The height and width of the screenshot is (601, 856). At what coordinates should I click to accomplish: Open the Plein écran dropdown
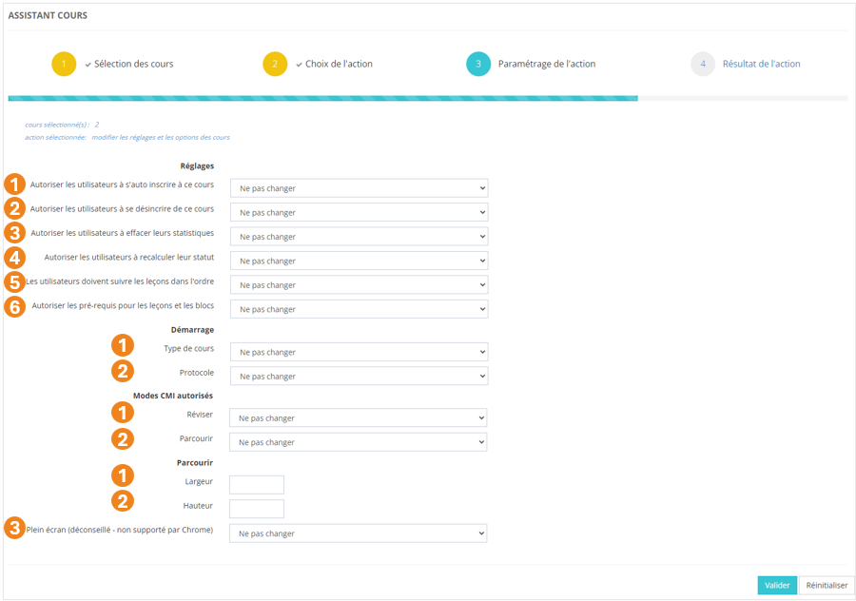click(x=358, y=533)
